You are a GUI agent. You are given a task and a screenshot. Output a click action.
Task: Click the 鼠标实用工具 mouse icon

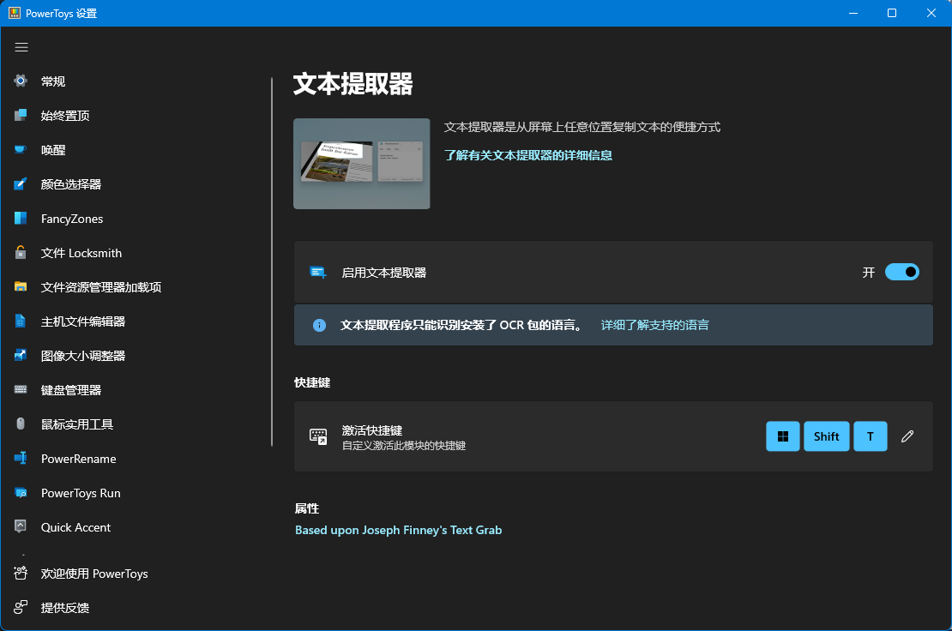click(21, 424)
